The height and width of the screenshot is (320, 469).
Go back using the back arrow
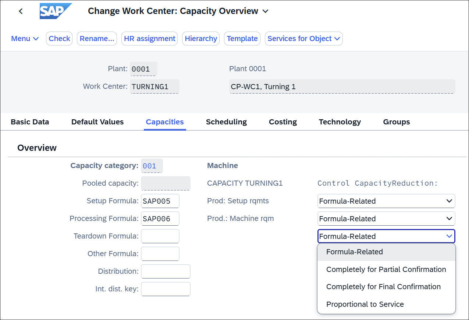[21, 11]
